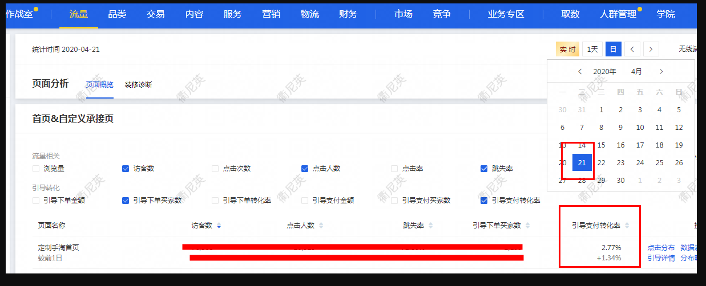This screenshot has height=286, width=706.
Task: Enable the 浏览量 checkbox
Action: pyautogui.click(x=36, y=169)
